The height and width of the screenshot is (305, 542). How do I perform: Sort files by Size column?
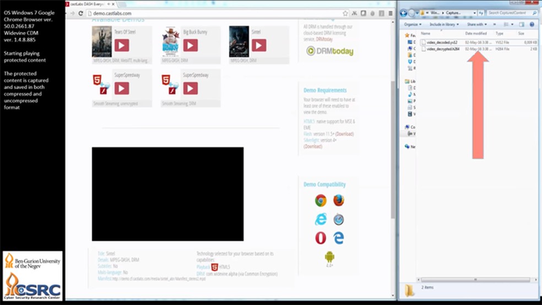[527, 34]
